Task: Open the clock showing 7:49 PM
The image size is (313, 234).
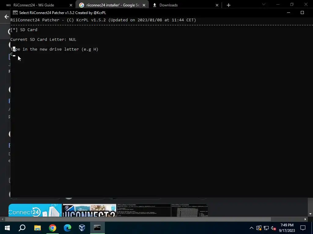Action: pos(287,228)
